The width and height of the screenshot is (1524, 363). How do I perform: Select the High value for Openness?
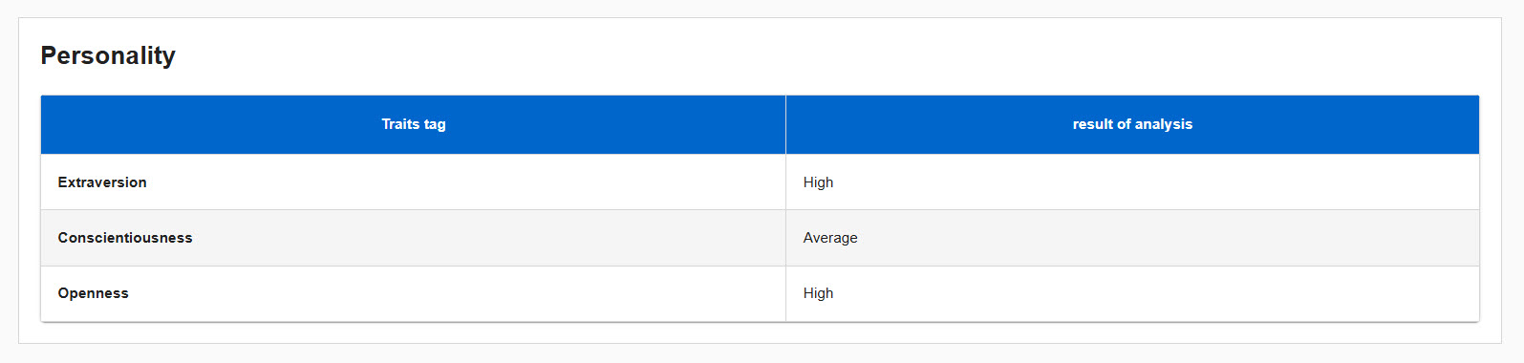click(818, 293)
